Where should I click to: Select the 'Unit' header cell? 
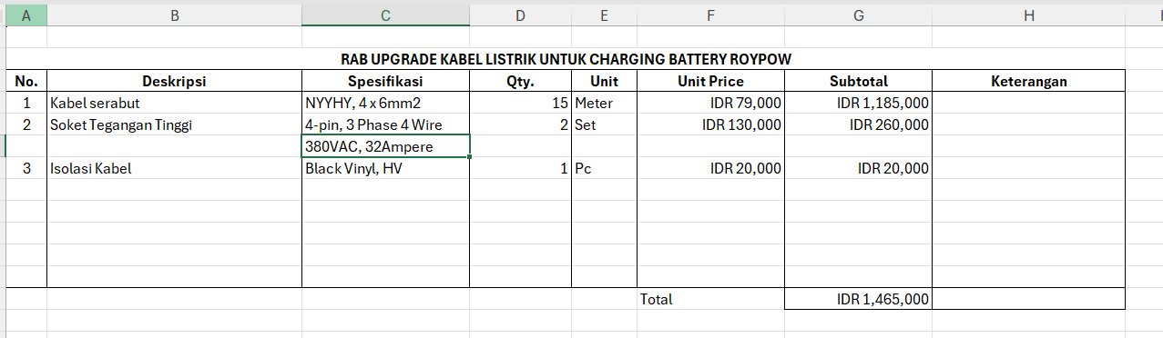tap(604, 81)
